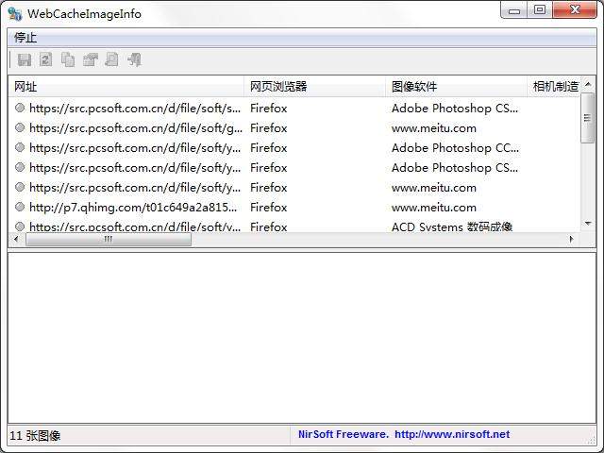Select the soft/y... URL with Photoshop CC
The width and height of the screenshot is (604, 453).
[x=135, y=148]
